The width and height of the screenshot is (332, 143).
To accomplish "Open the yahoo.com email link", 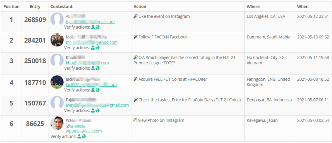I will (91, 42).
